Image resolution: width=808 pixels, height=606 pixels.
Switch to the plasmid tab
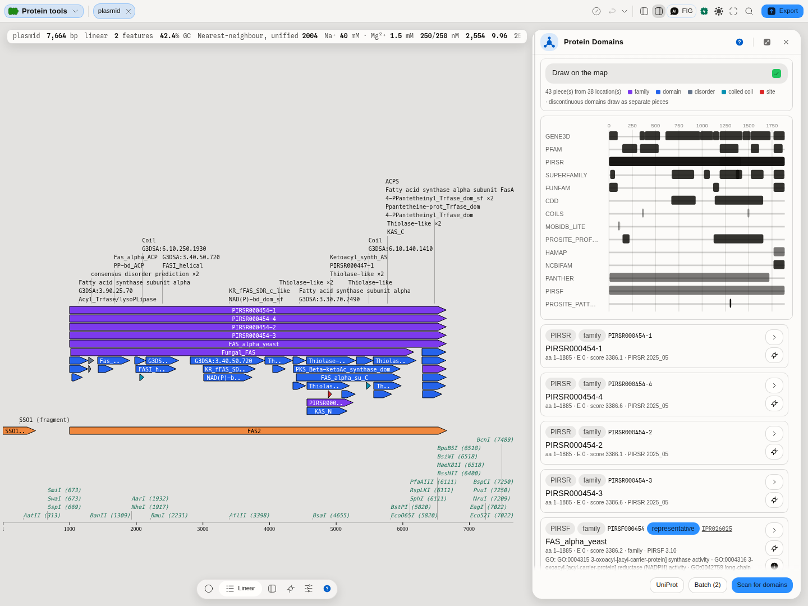tap(109, 11)
